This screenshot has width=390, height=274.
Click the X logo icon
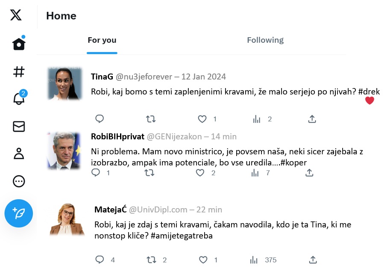point(16,15)
